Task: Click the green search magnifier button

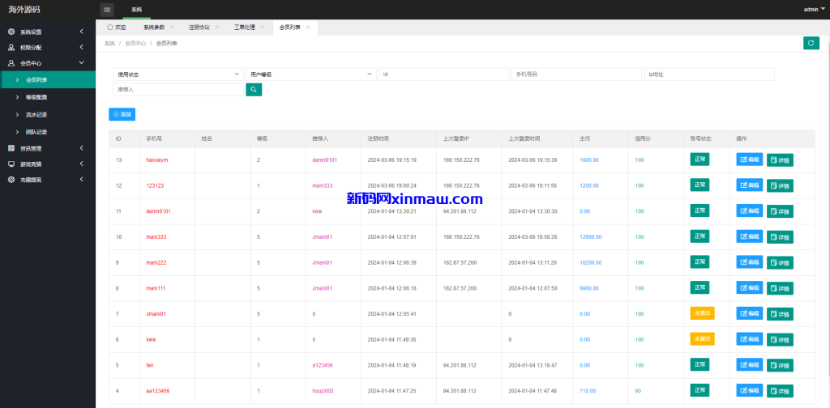Action: pyautogui.click(x=254, y=90)
